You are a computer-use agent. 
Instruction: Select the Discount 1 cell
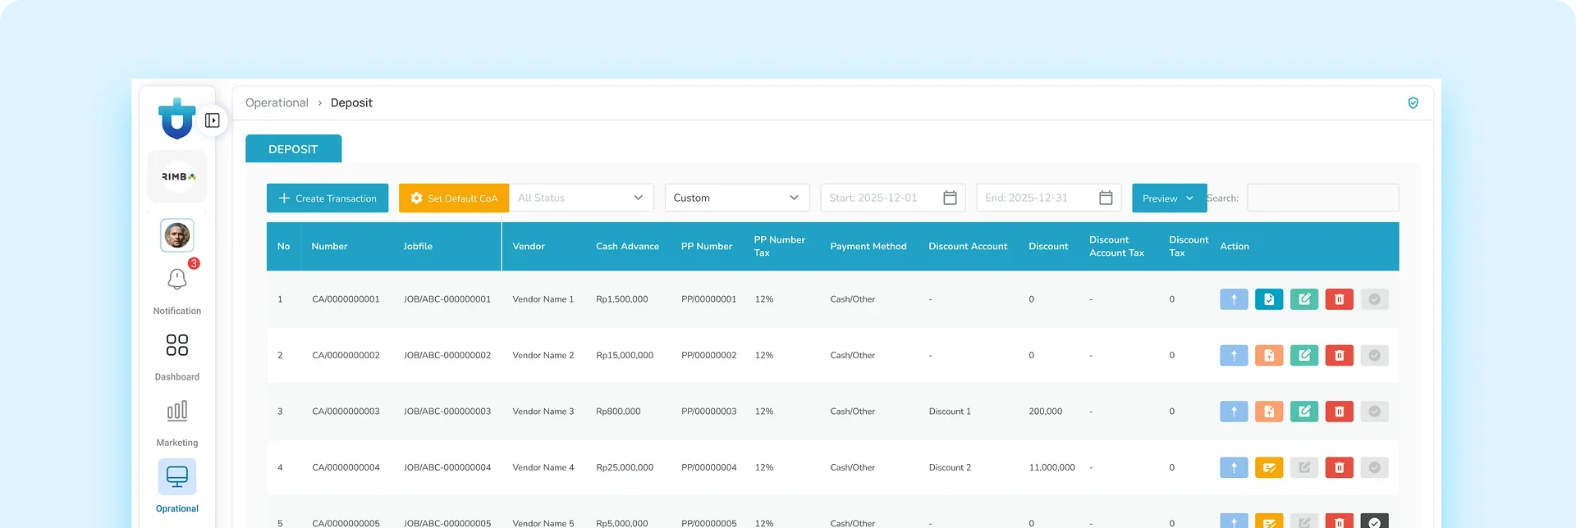click(x=950, y=412)
